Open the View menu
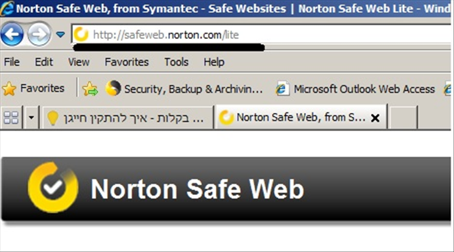 tap(78, 62)
